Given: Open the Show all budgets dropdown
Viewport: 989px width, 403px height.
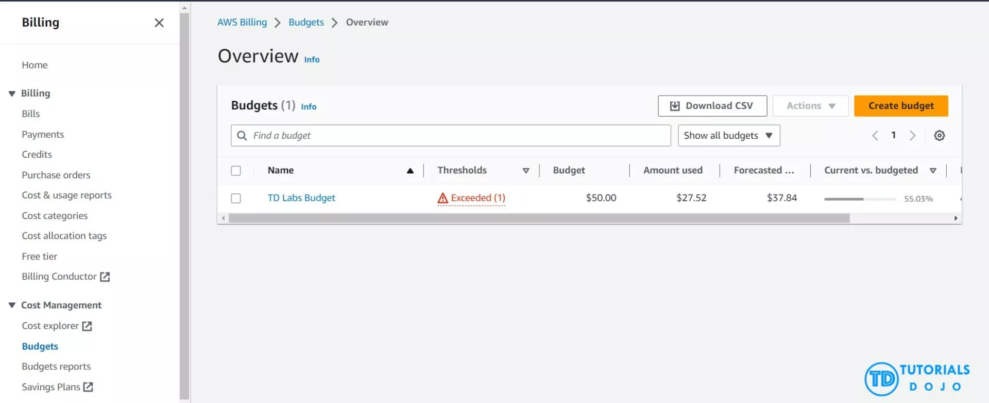Looking at the screenshot, I should [x=729, y=136].
